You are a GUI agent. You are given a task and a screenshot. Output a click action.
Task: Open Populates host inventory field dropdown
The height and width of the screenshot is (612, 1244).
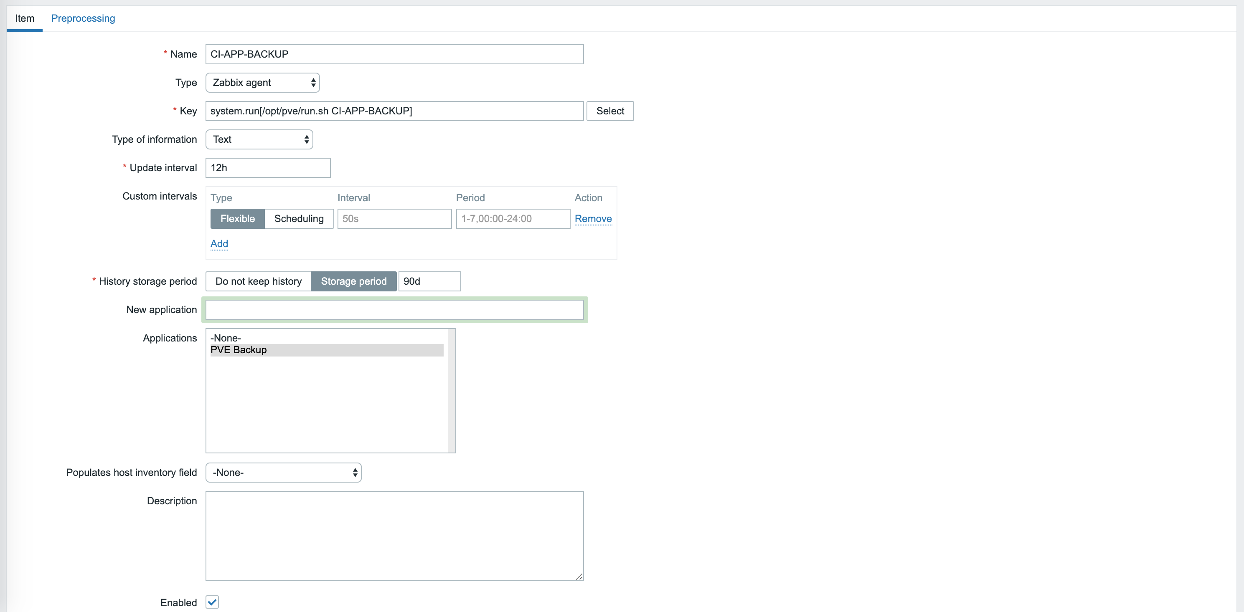(283, 473)
